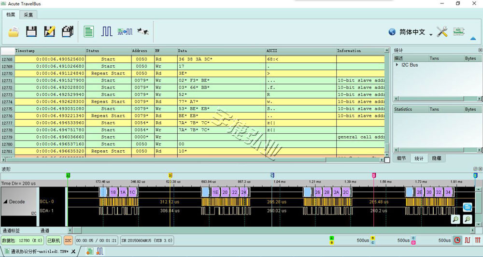Image resolution: width=483 pixels, height=257 pixels.
Task: Click the packet list vertical scrollbar down arrow
Action: tap(387, 154)
